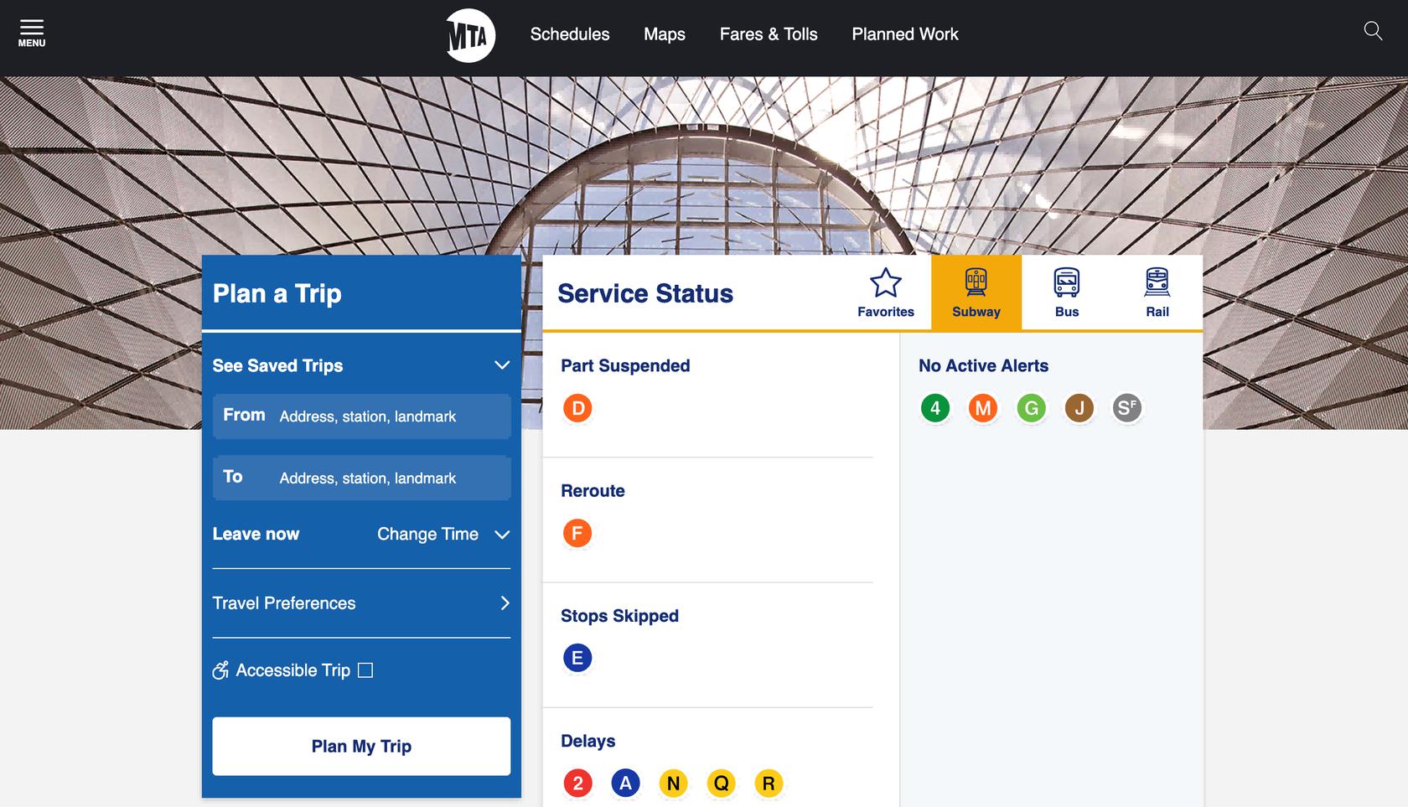Viewport: 1408px width, 807px height.
Task: Select the D train bullet icon
Action: click(577, 408)
